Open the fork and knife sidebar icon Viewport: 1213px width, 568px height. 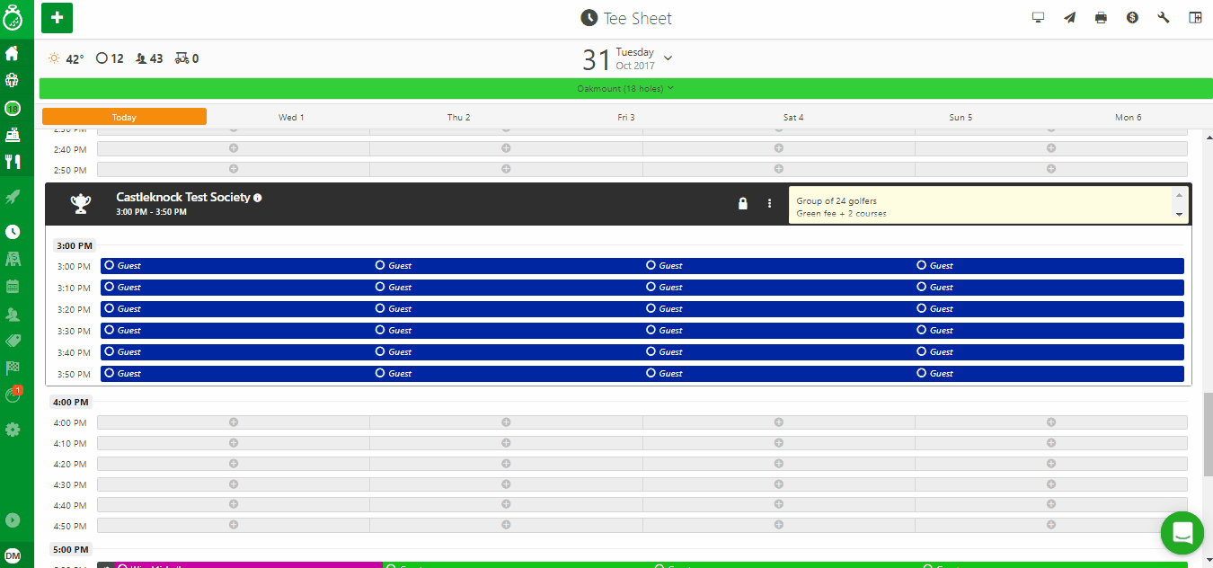[x=13, y=162]
